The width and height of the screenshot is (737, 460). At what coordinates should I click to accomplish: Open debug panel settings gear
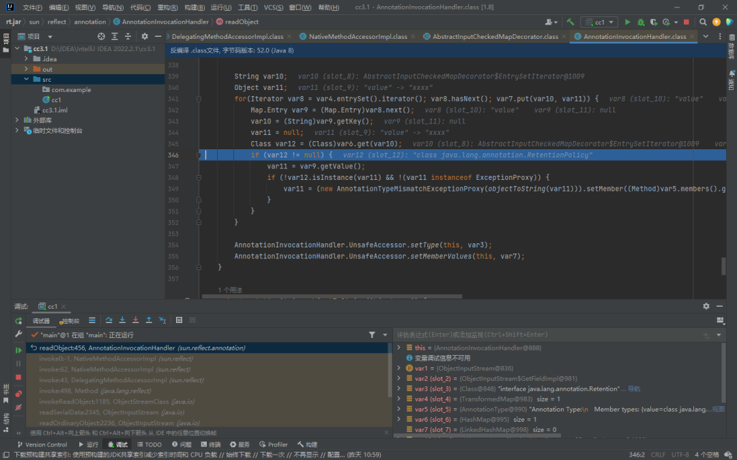pos(706,306)
